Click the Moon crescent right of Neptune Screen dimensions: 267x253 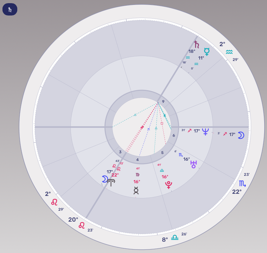point(241,135)
